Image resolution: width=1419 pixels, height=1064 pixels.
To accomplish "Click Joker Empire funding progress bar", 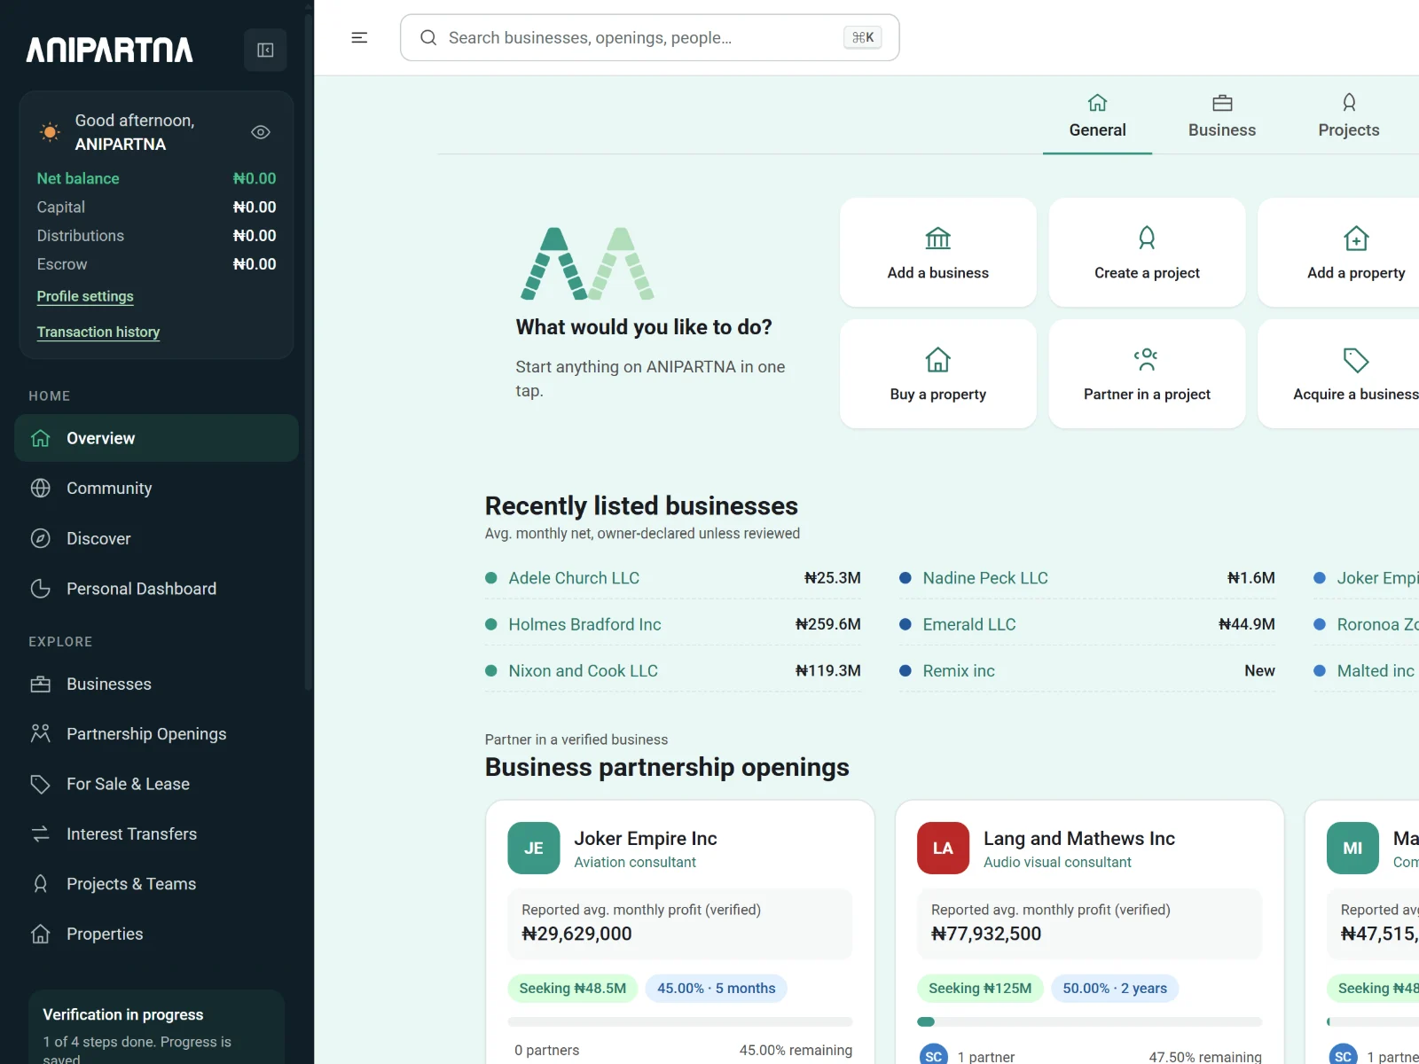I will point(680,1022).
